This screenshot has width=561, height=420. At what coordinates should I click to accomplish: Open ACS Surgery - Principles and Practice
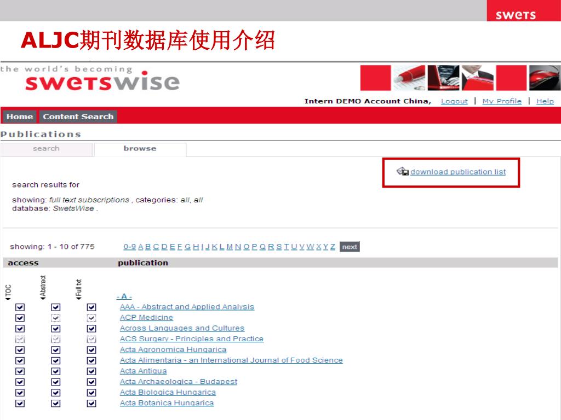(x=191, y=339)
